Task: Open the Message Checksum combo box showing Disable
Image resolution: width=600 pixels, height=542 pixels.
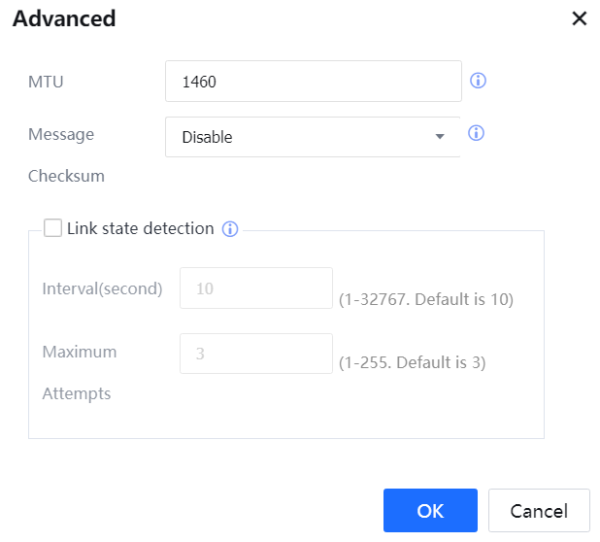Action: (301, 137)
